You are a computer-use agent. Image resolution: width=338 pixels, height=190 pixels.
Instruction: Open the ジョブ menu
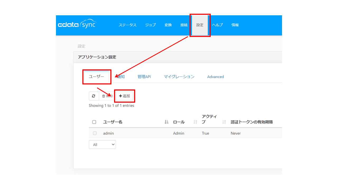click(151, 25)
